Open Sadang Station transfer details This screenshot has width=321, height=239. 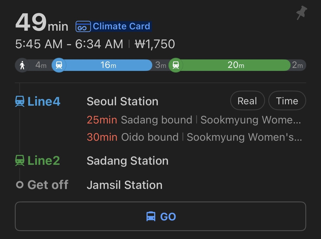point(127,161)
